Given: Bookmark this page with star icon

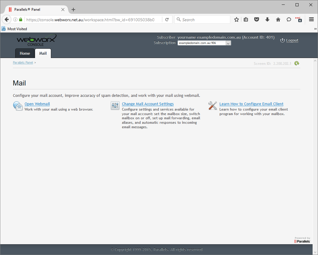Looking at the screenshot, I should coord(237,20).
